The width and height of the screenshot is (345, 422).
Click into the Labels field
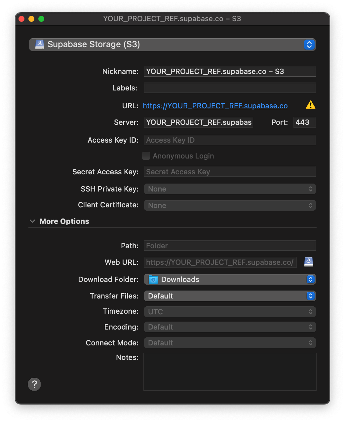pyautogui.click(x=230, y=88)
